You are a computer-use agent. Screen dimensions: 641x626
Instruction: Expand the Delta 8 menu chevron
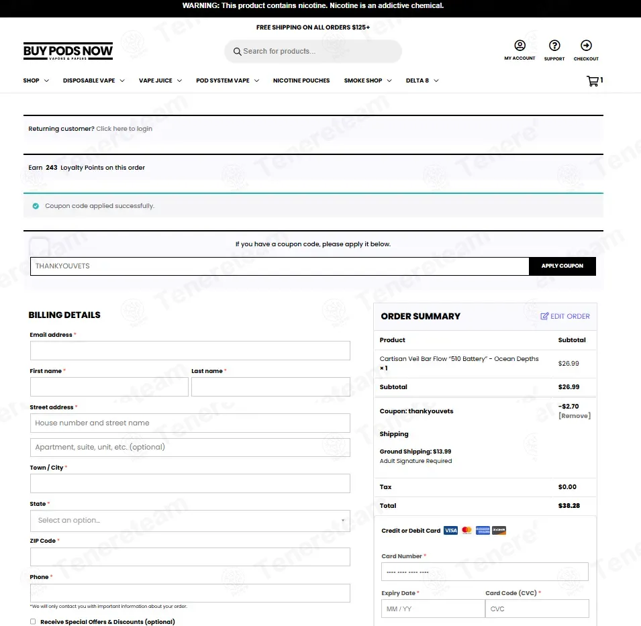tap(436, 81)
